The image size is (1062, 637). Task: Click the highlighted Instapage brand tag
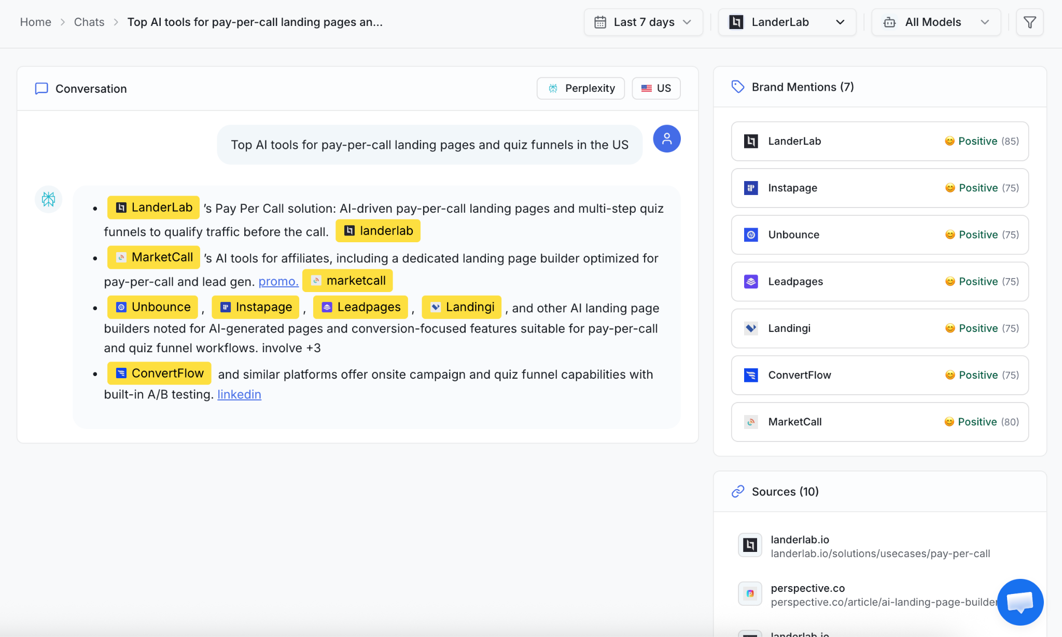[x=256, y=307]
